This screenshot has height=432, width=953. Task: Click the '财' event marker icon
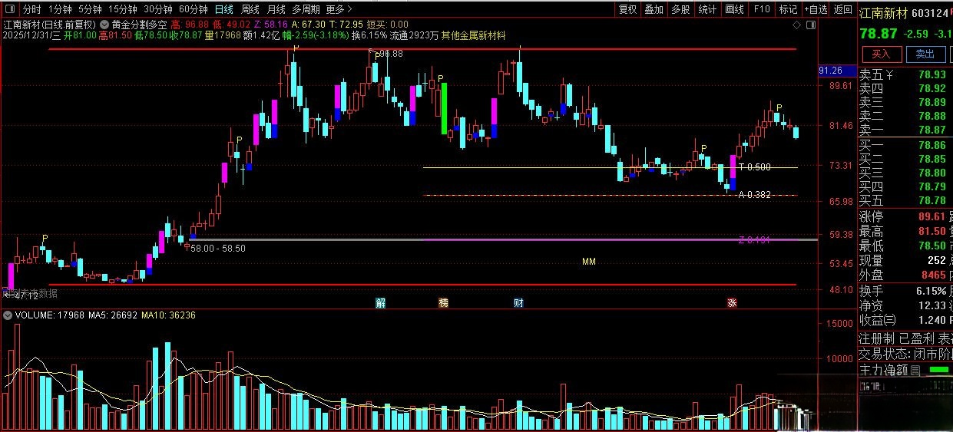point(518,302)
